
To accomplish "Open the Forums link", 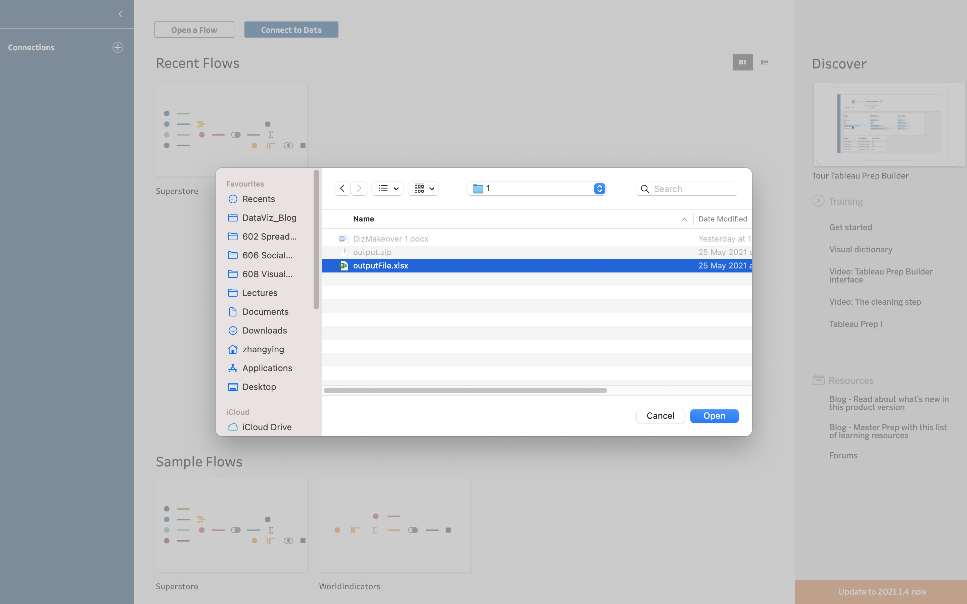I will [843, 455].
